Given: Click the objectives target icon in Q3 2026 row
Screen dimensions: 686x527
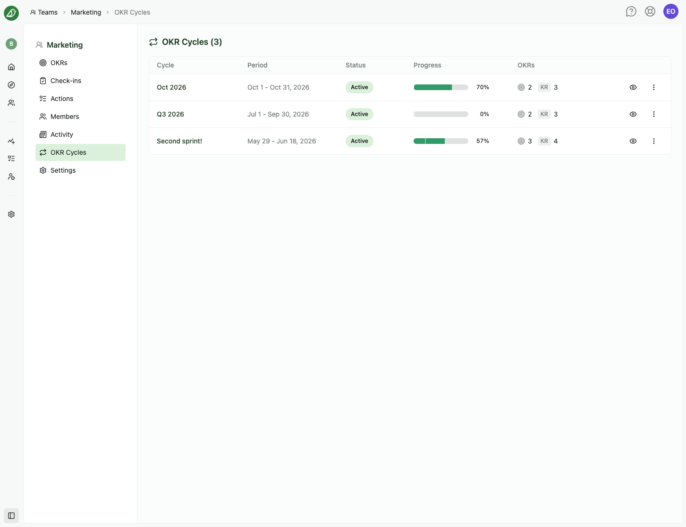Looking at the screenshot, I should coord(521,114).
